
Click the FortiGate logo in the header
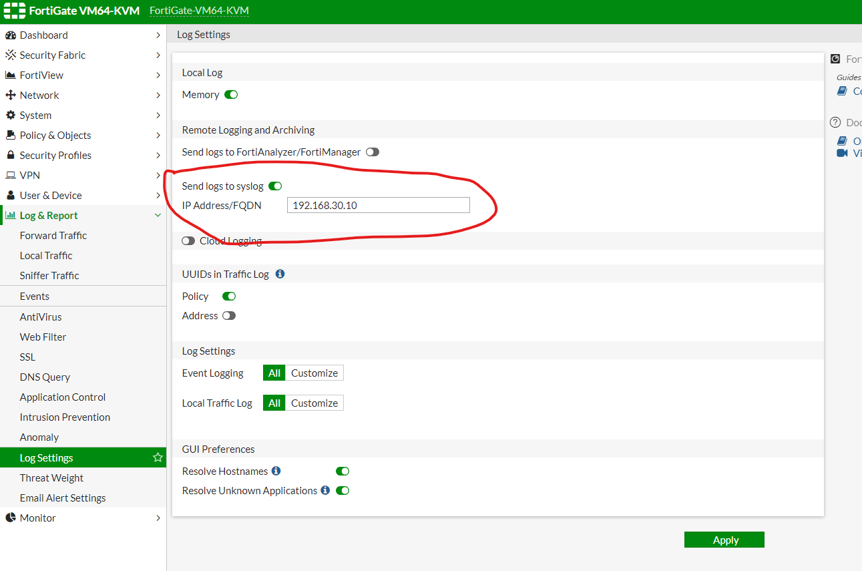click(14, 11)
